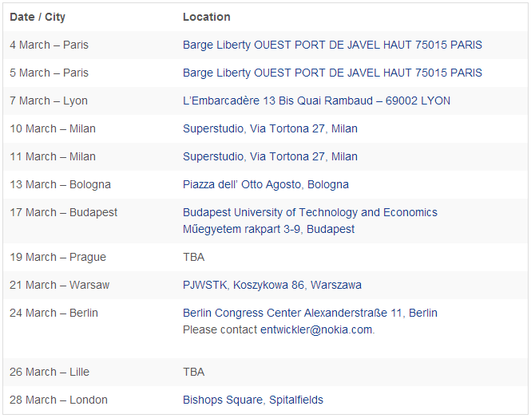Click the Location column header
531x418 pixels.
click(x=207, y=17)
